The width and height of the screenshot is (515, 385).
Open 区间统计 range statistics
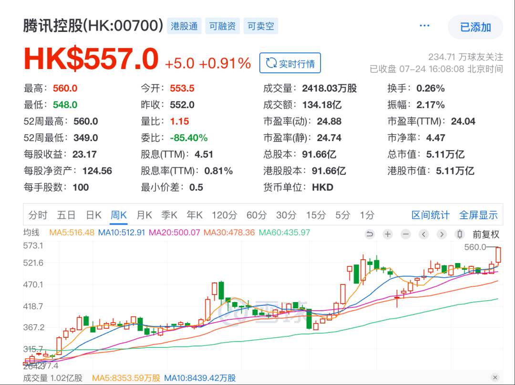coord(430,215)
